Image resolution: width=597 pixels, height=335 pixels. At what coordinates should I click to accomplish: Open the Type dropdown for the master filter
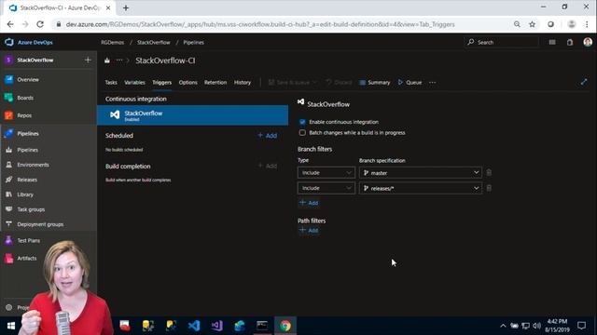point(326,173)
